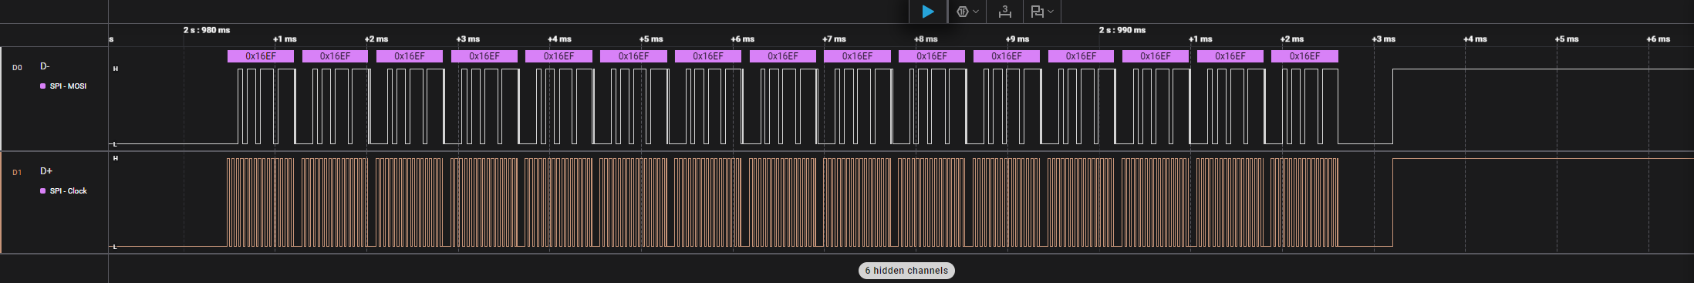The width and height of the screenshot is (1694, 283).
Task: Show the 6 hidden channels
Action: click(906, 271)
